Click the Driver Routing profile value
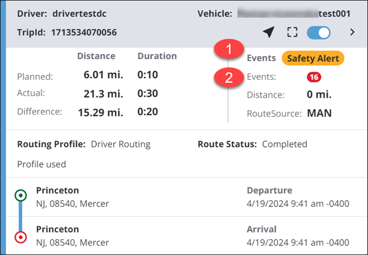This screenshot has width=368, height=255. pyautogui.click(x=121, y=144)
